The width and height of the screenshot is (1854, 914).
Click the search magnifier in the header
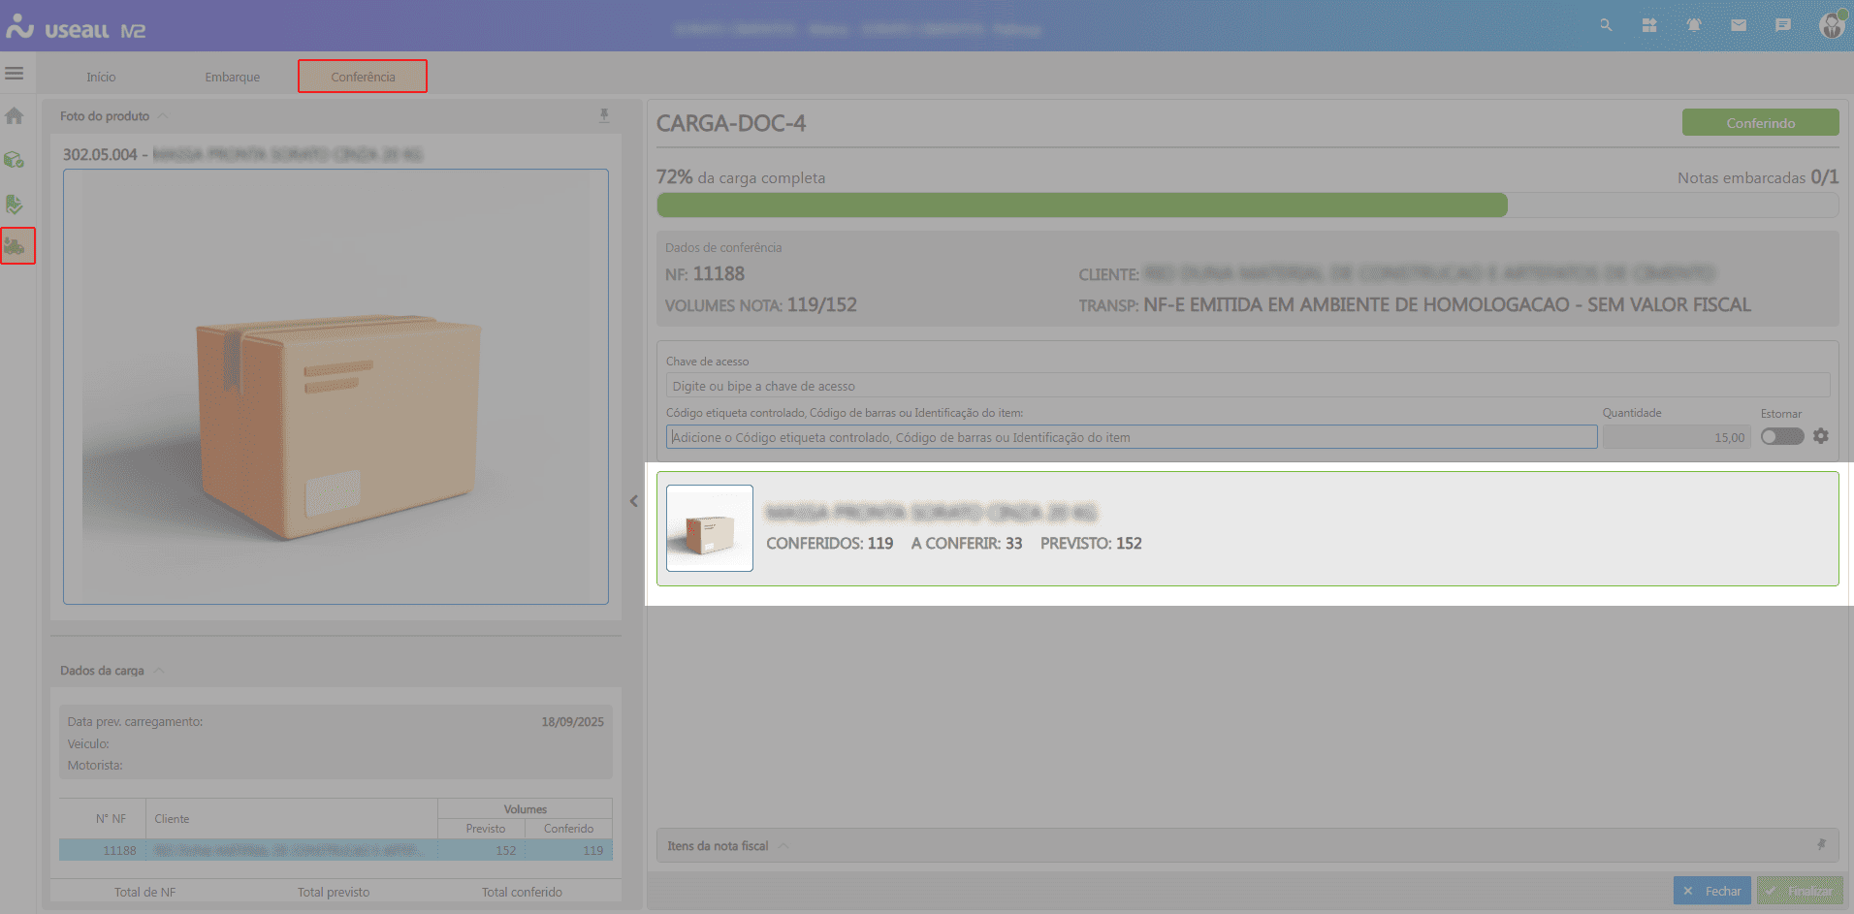1606,25
